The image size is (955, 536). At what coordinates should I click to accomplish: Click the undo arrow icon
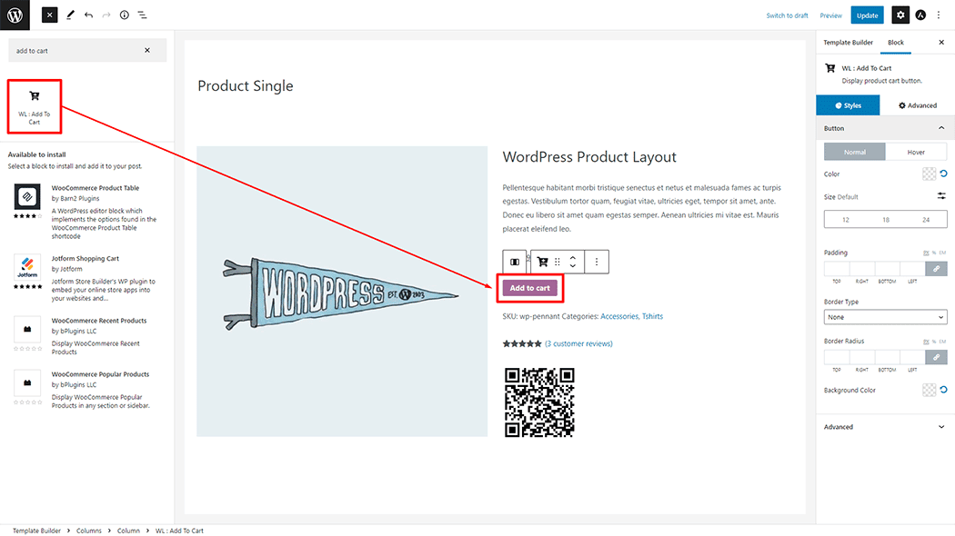click(88, 15)
